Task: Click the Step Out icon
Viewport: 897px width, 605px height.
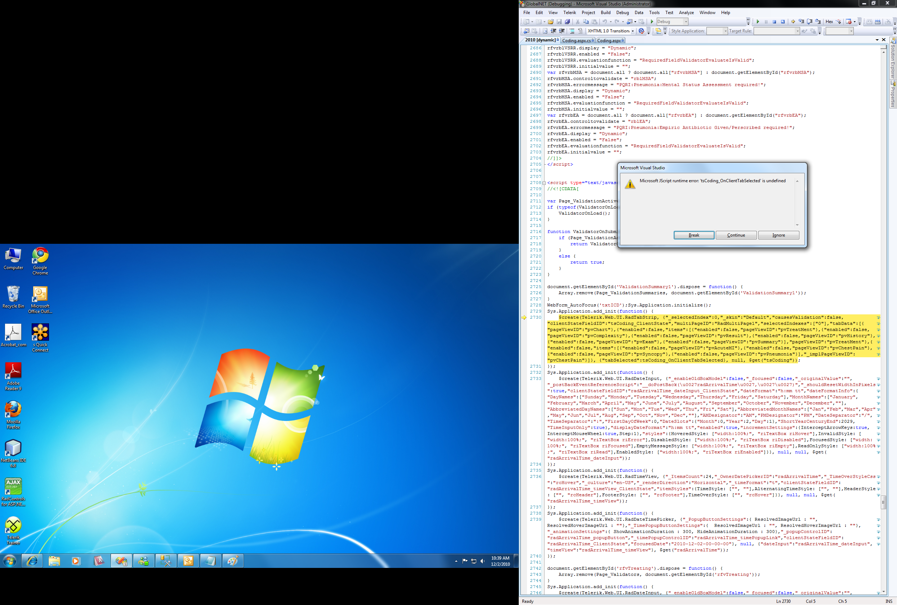Action: (x=817, y=22)
